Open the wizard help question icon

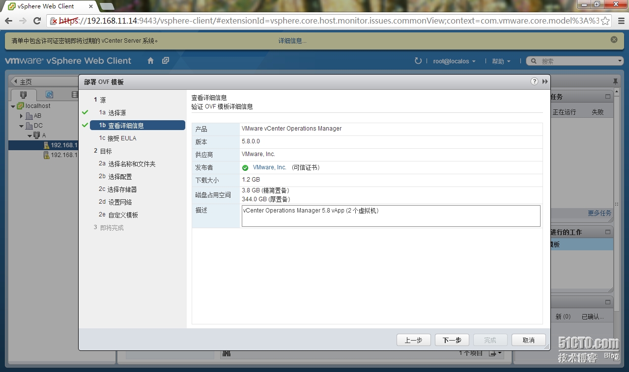click(x=534, y=81)
